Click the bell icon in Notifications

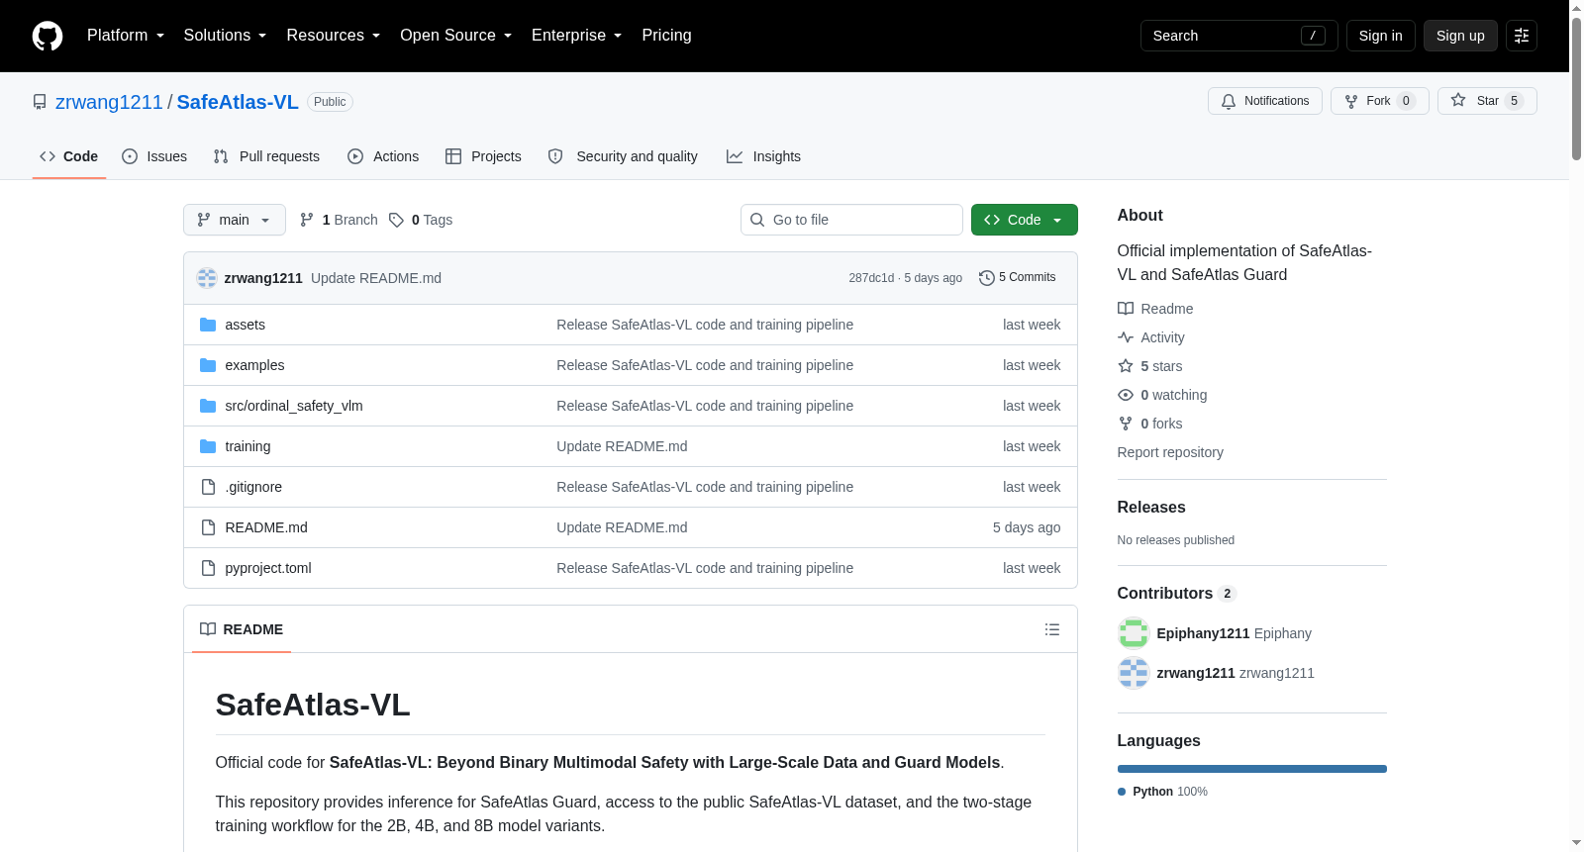(1229, 101)
